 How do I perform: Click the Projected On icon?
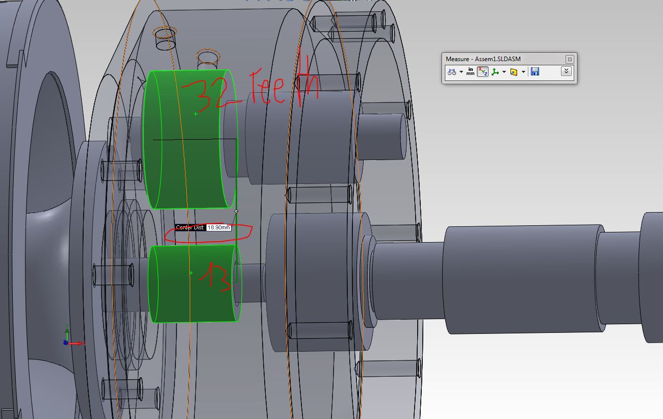pyautogui.click(x=514, y=72)
